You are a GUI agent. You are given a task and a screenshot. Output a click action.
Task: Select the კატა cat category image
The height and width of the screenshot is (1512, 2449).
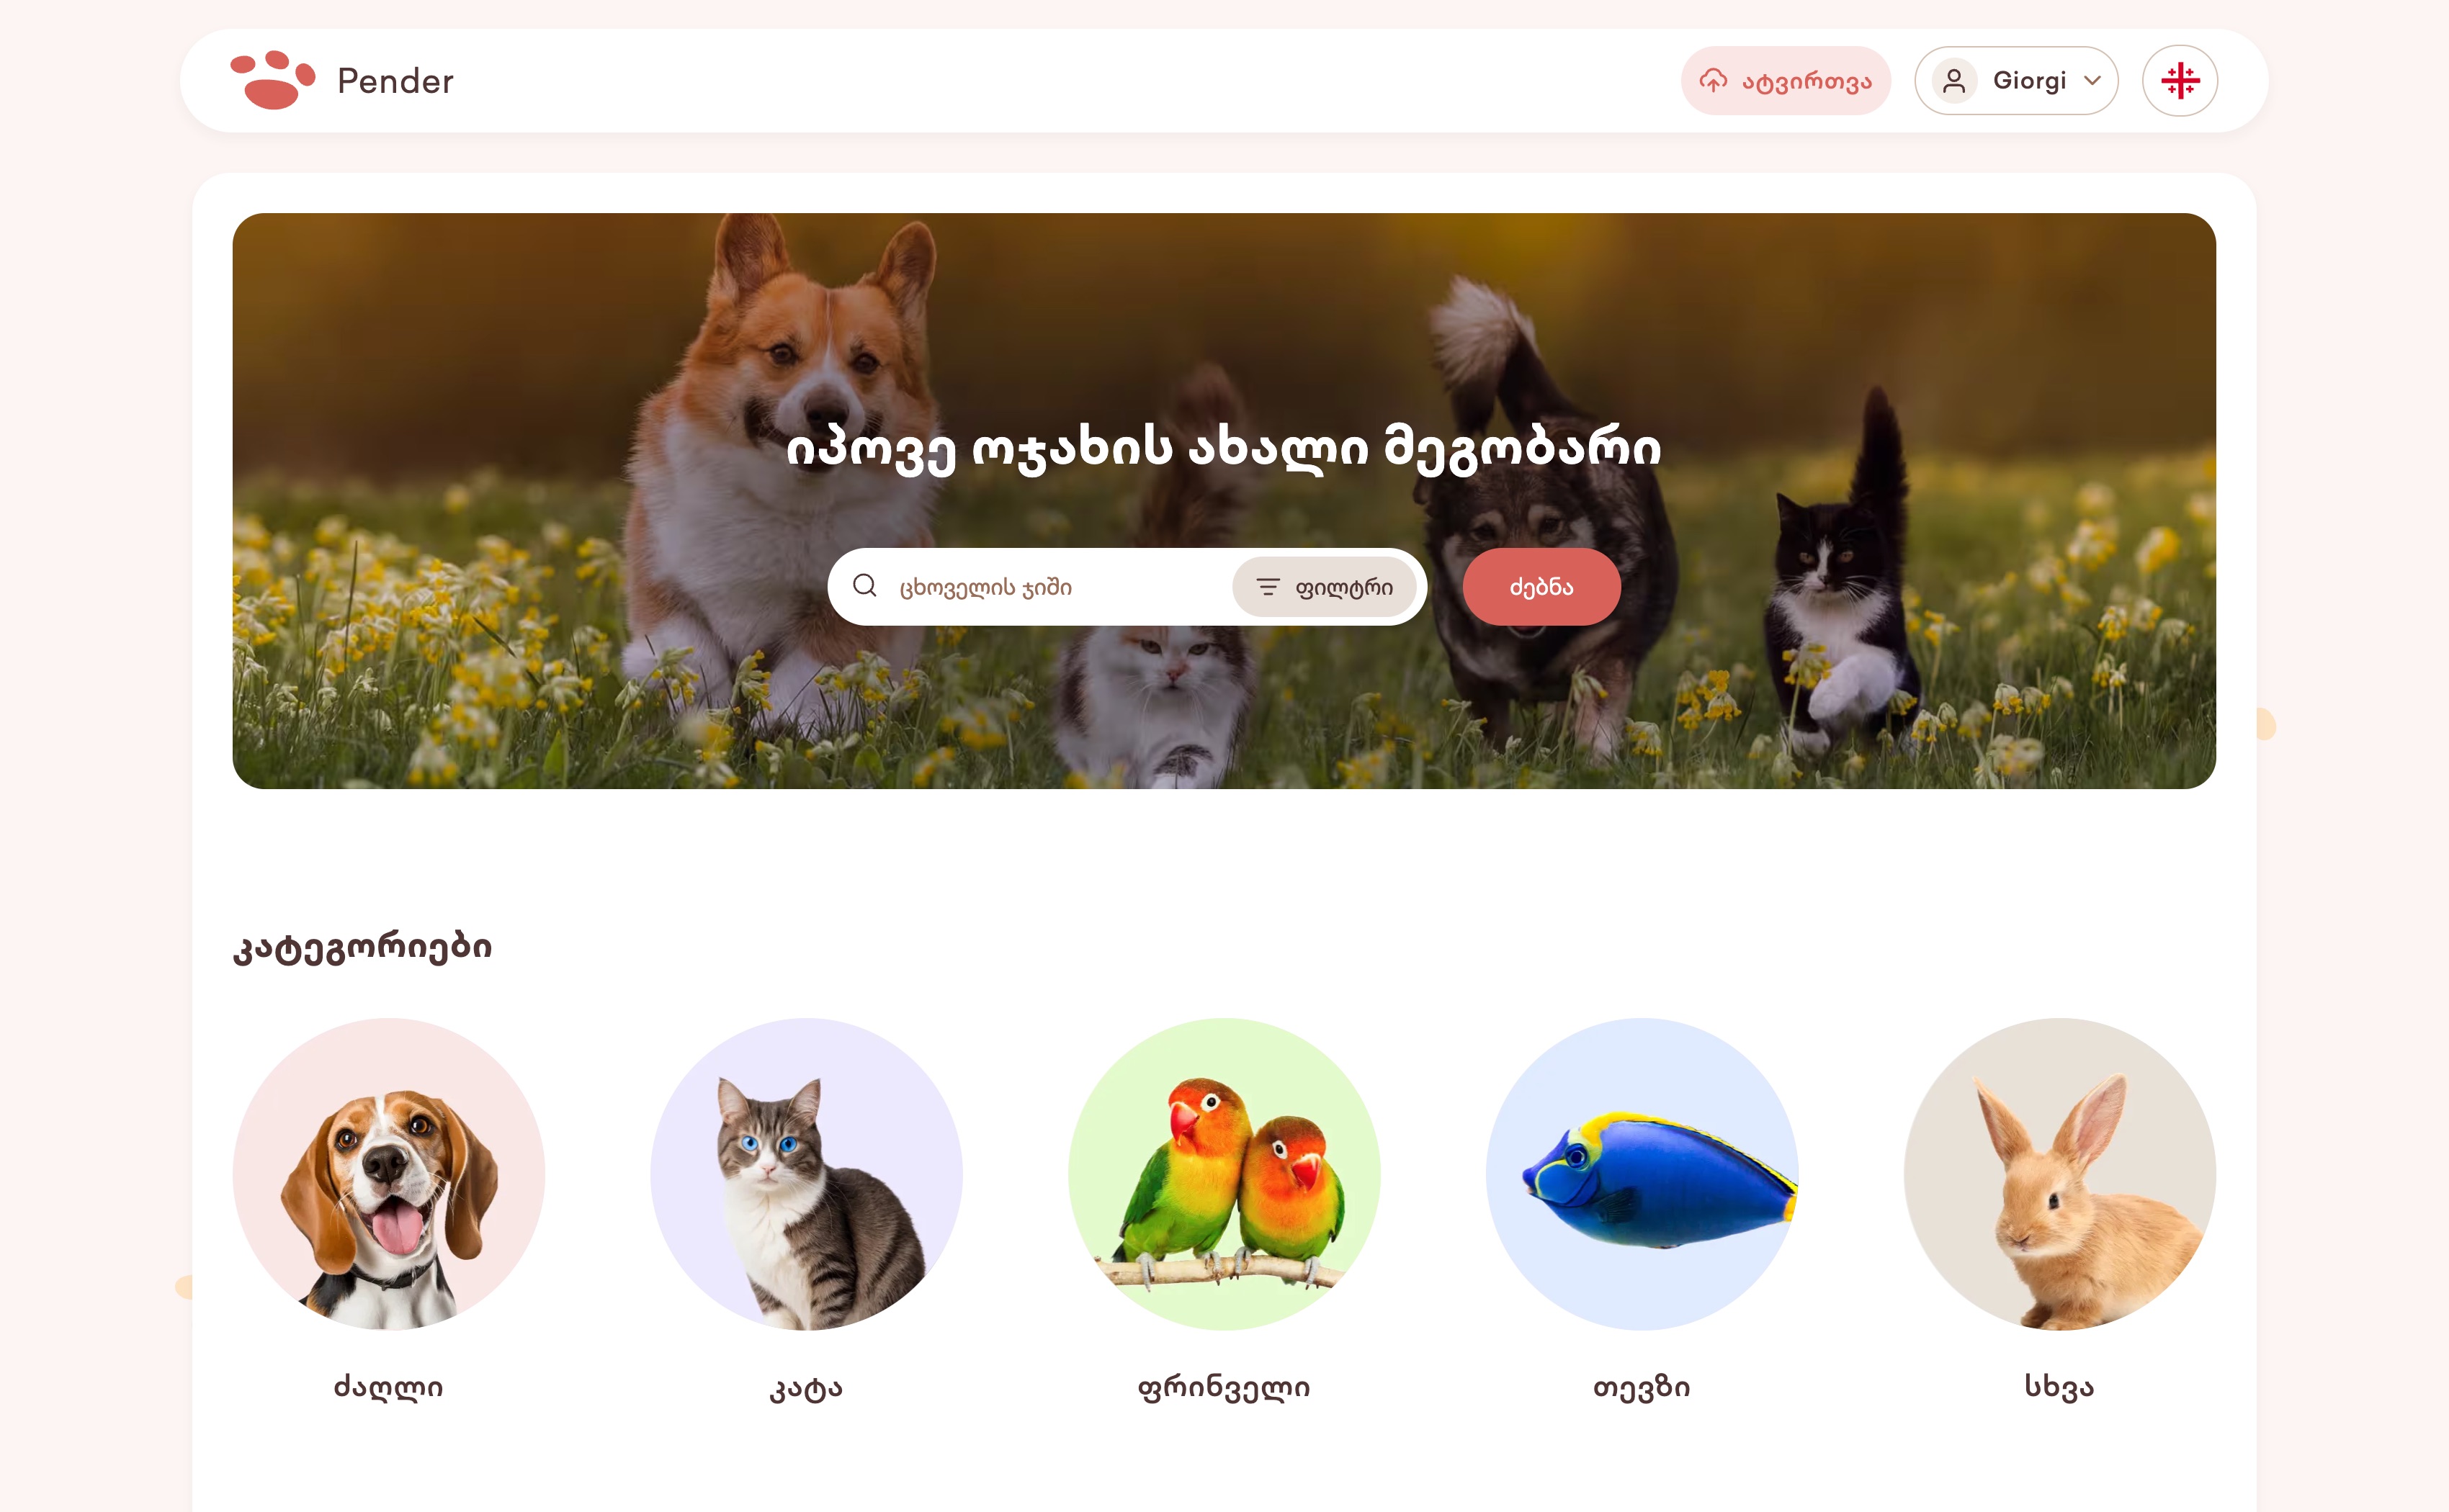tap(806, 1174)
